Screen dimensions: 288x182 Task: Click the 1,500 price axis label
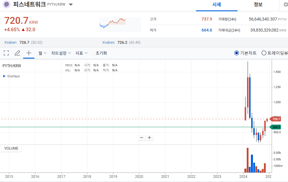(x=277, y=72)
